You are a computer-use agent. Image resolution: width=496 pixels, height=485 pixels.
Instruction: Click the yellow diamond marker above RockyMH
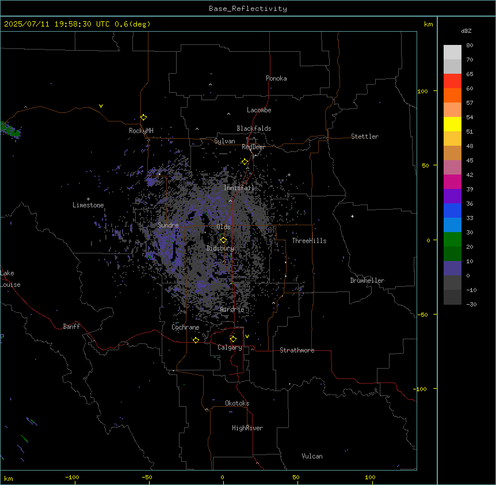point(144,118)
